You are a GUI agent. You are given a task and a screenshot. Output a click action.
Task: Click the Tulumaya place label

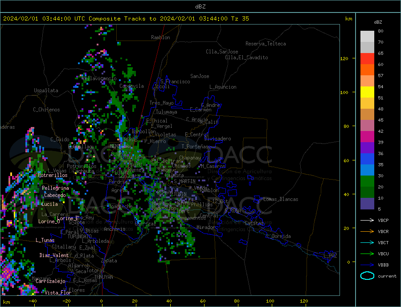[167, 112]
